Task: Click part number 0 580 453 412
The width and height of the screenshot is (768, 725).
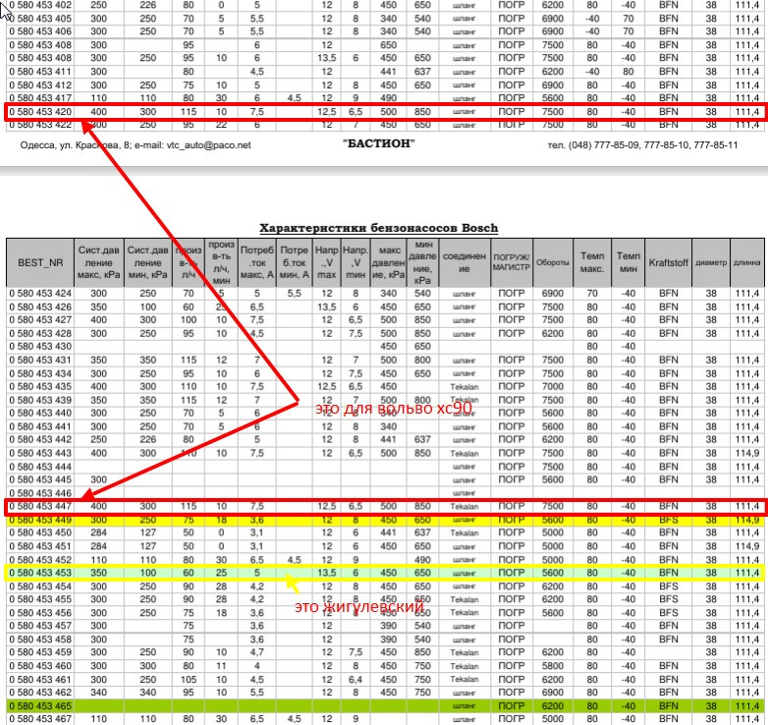Action: [40, 85]
